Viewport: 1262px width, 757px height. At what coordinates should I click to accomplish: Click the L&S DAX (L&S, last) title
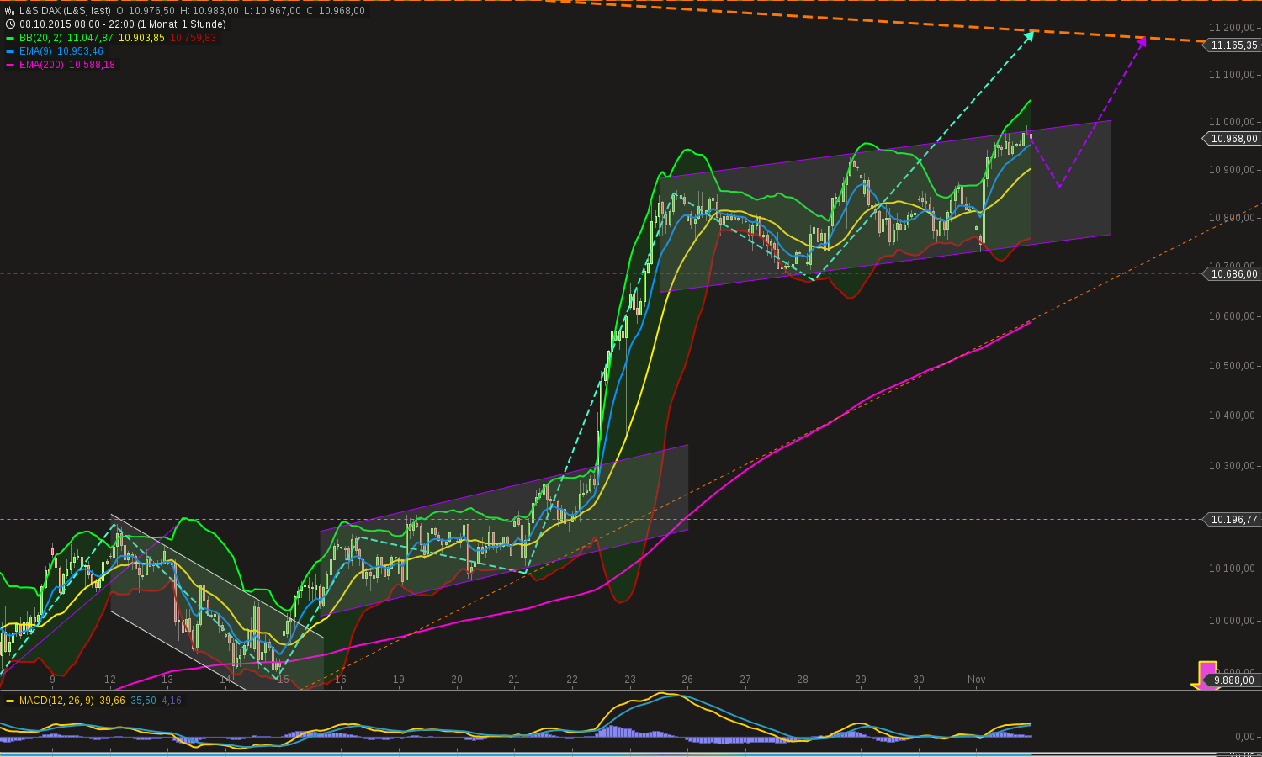point(66,11)
